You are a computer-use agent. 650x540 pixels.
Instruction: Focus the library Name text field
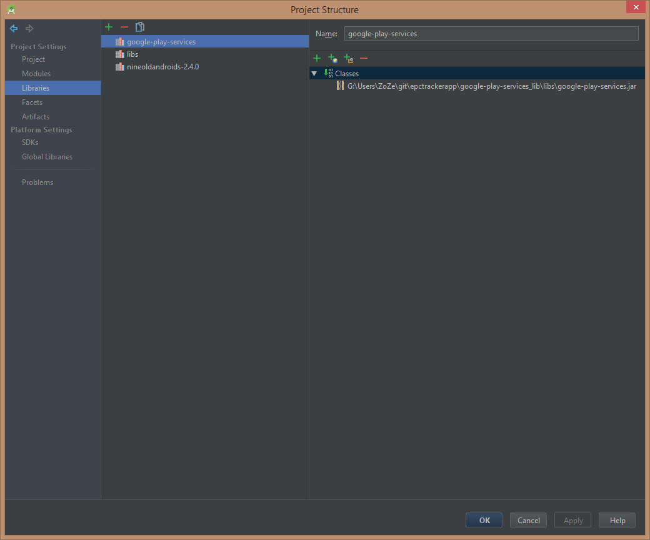pyautogui.click(x=491, y=34)
